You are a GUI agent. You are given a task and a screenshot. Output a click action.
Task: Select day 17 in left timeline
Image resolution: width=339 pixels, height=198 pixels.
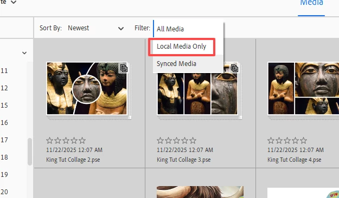tap(4, 140)
